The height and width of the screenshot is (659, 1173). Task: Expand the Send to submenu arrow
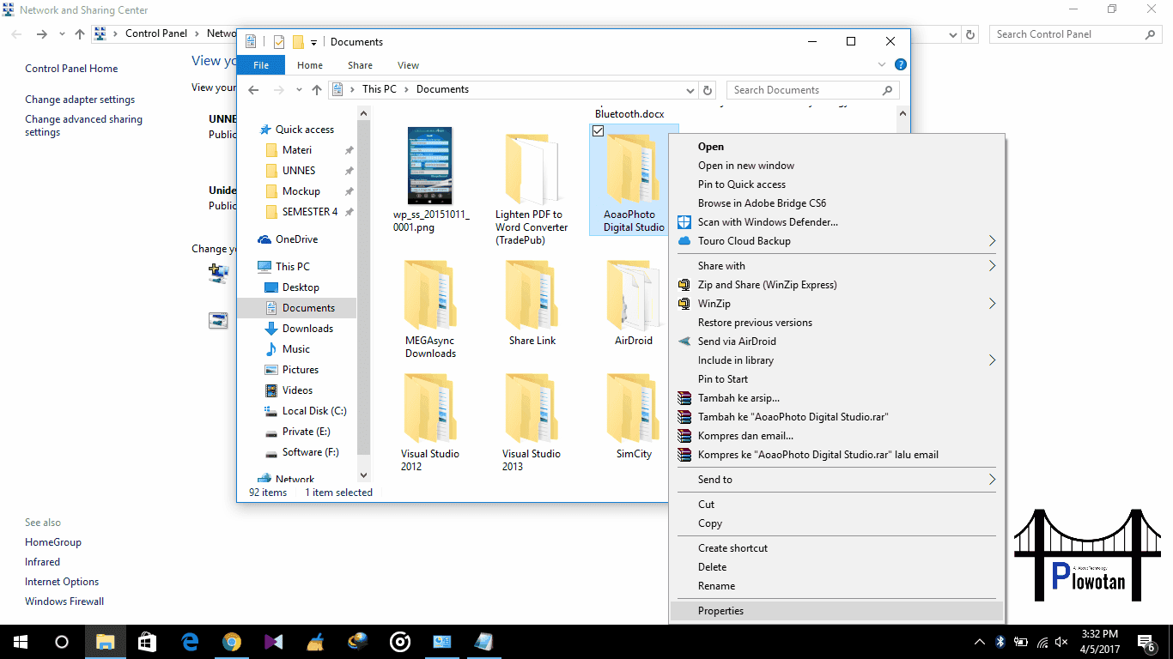(992, 480)
